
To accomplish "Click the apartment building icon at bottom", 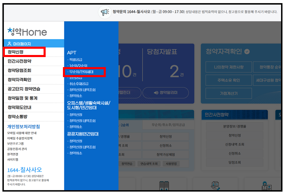I will tap(164, 186).
